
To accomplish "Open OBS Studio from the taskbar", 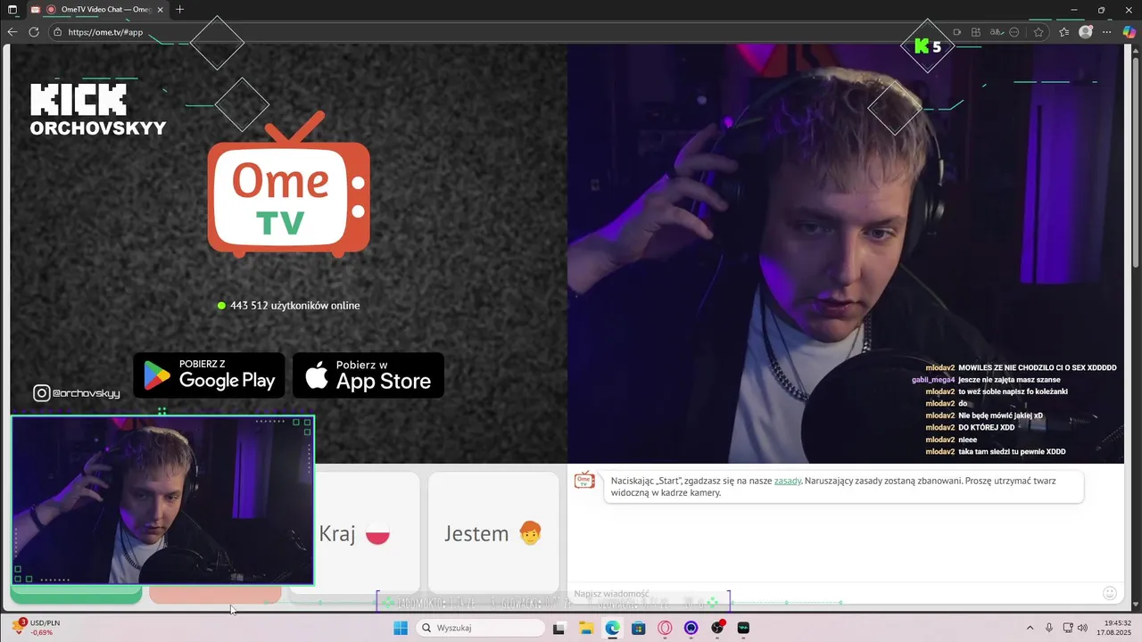I will pyautogui.click(x=718, y=629).
